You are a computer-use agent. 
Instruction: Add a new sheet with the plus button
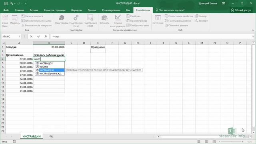click(51, 136)
